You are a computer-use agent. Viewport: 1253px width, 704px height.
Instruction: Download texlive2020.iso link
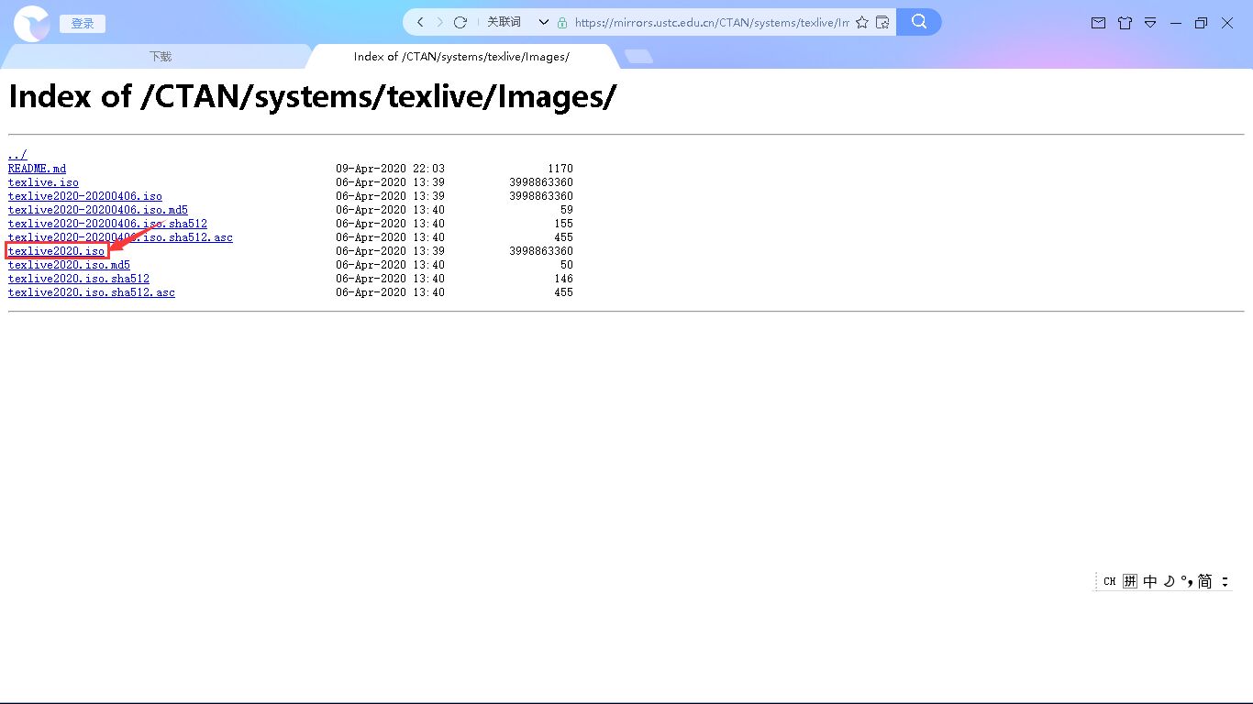56,251
